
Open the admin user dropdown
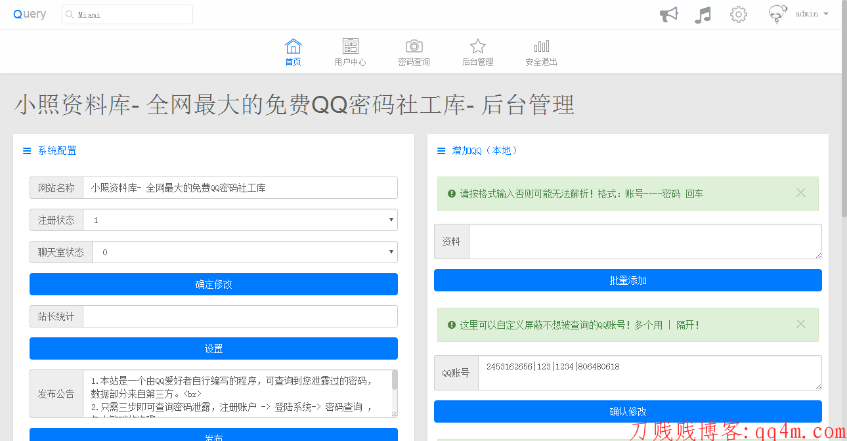click(x=812, y=14)
